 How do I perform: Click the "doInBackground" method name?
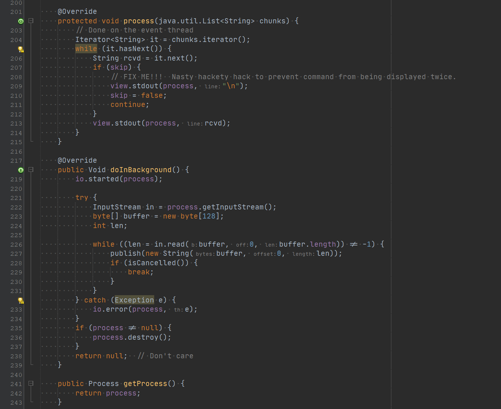pyautogui.click(x=141, y=170)
